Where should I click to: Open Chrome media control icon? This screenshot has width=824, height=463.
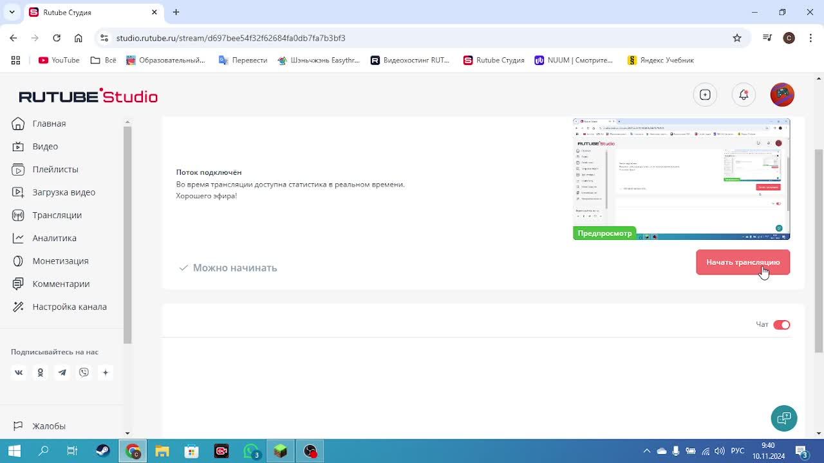click(767, 38)
